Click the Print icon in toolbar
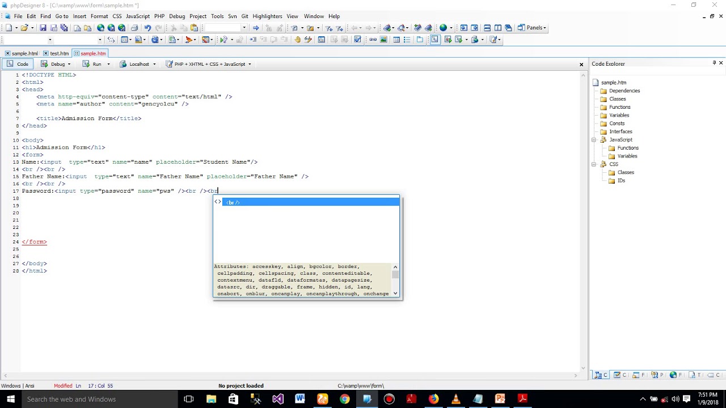Viewport: 726px width, 408px height. tap(134, 28)
